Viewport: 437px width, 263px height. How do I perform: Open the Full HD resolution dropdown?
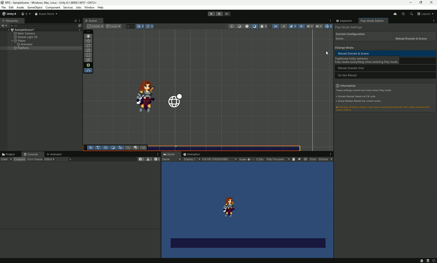tap(219, 160)
